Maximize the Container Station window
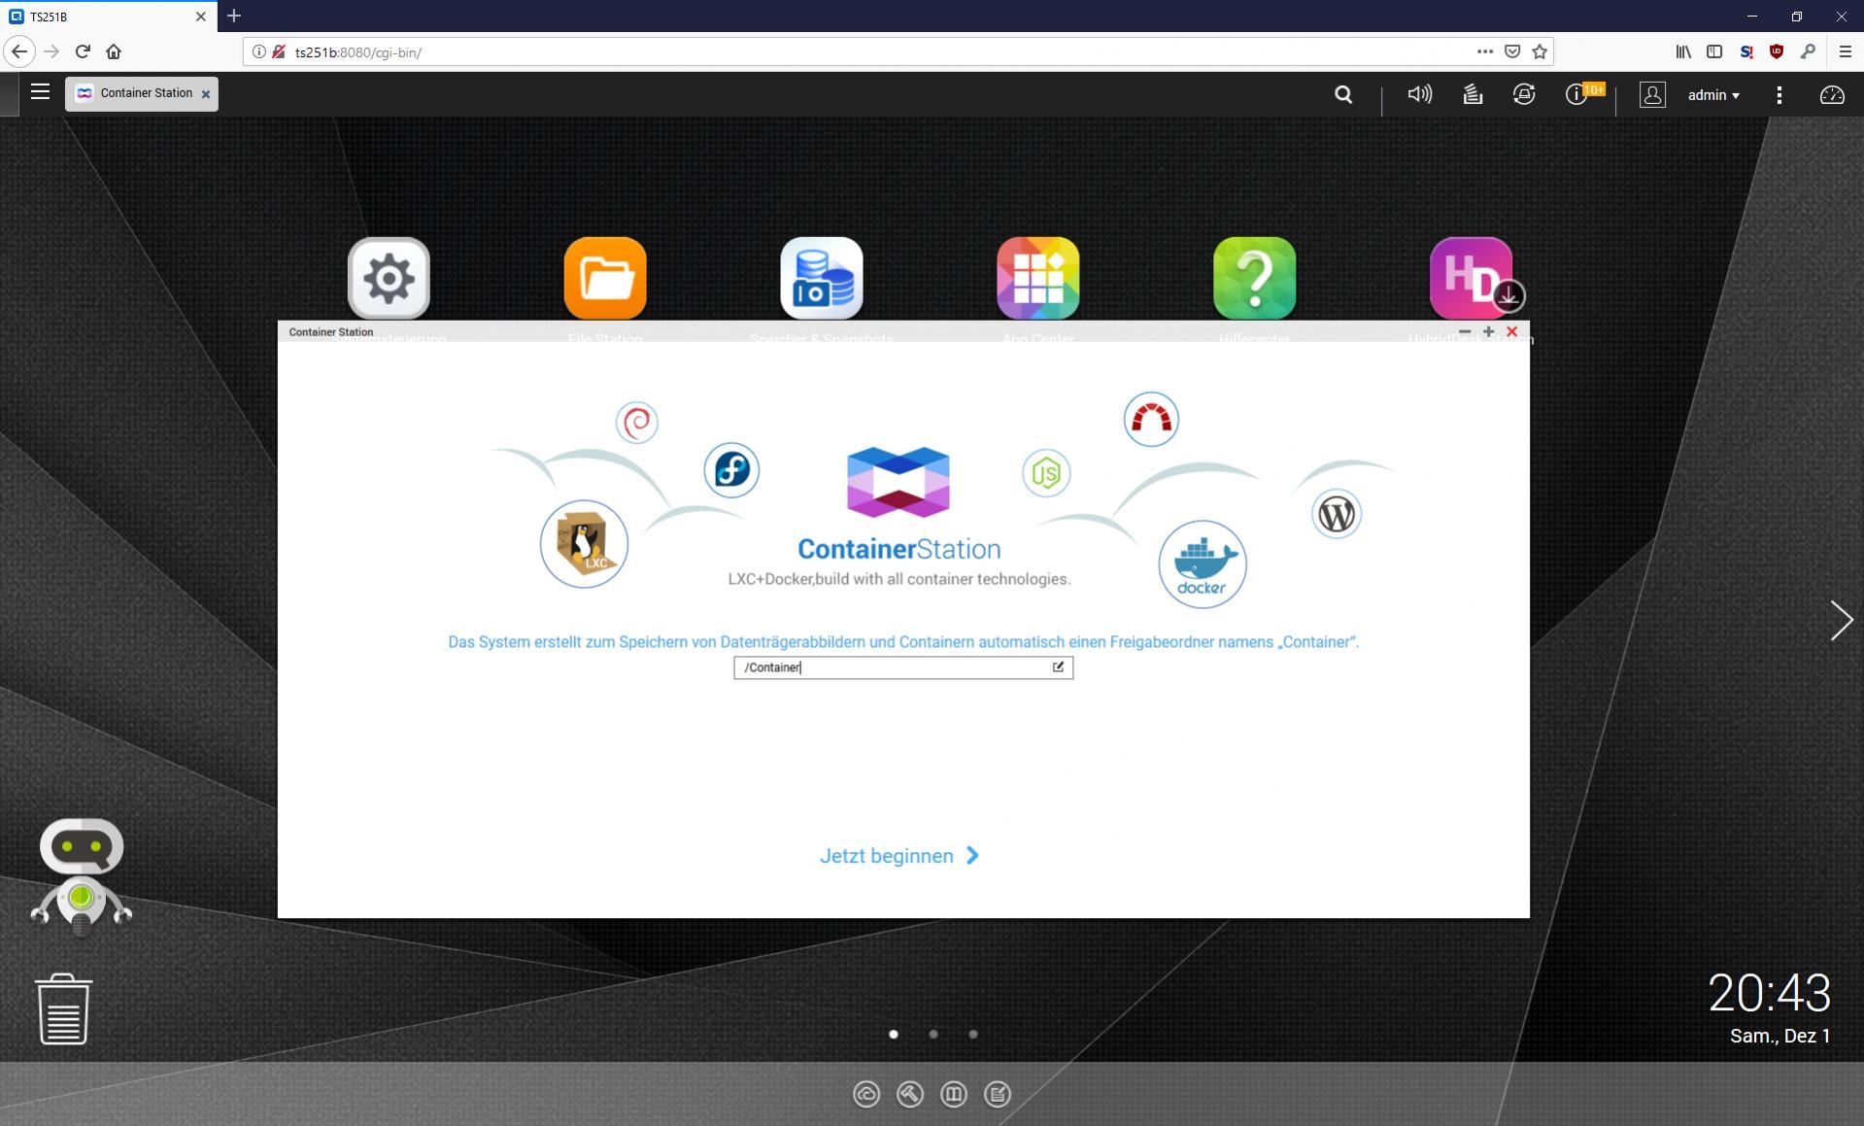Viewport: 1864px width, 1126px height. tap(1488, 331)
